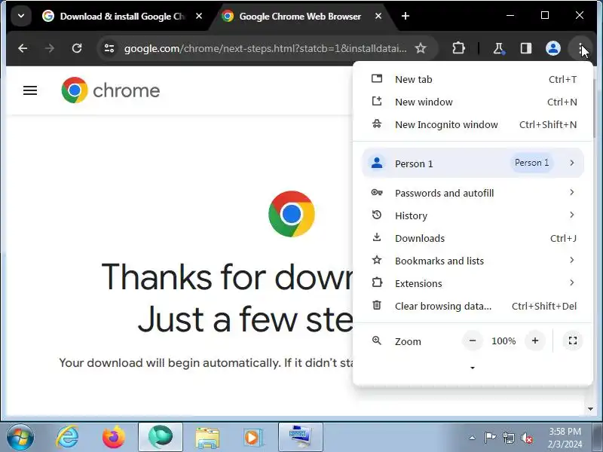Increase zoom with the plus button

pos(535,341)
